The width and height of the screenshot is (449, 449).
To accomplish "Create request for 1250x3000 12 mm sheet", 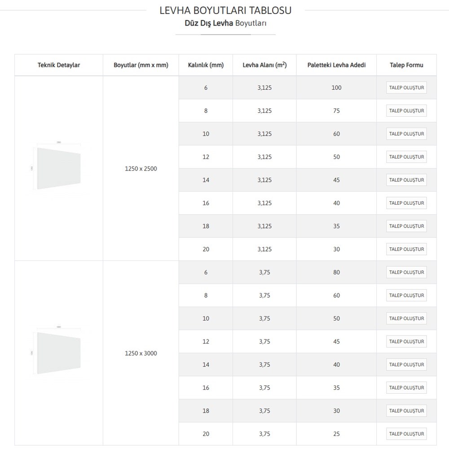I will pos(406,342).
